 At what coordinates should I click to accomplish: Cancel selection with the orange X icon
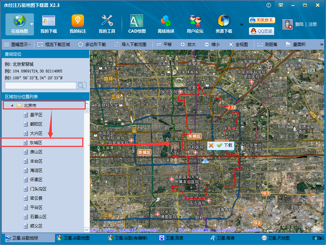pos(211,145)
